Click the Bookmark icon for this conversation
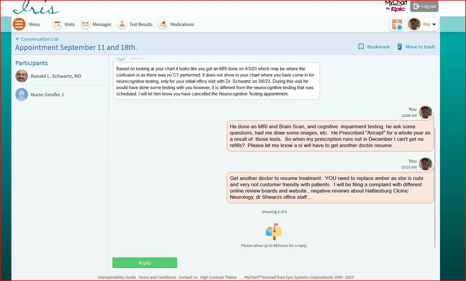Image resolution: width=466 pixels, height=281 pixels. (361, 47)
